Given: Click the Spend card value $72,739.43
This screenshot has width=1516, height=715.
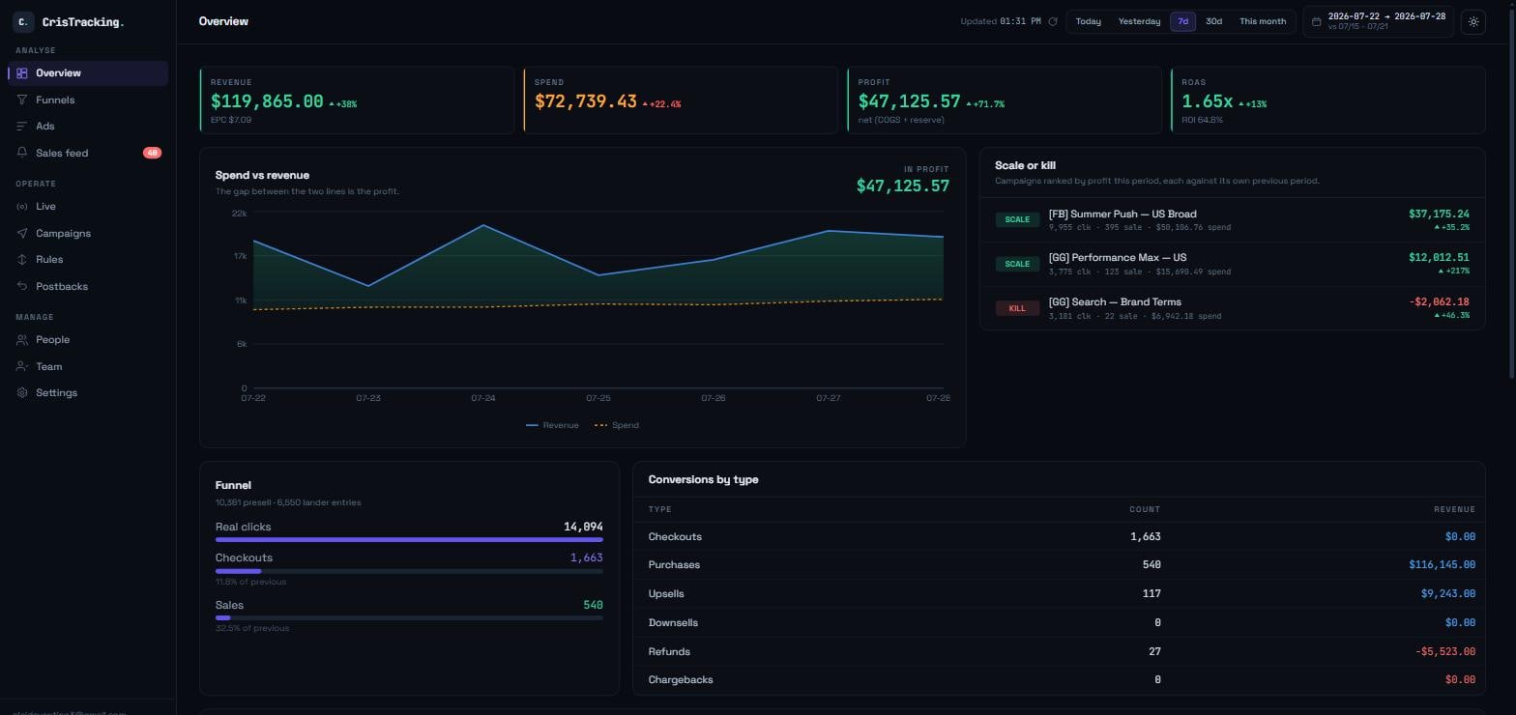Looking at the screenshot, I should (x=586, y=101).
